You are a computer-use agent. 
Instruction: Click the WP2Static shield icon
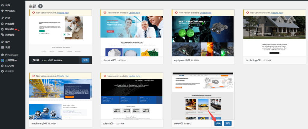(x=2, y=11)
